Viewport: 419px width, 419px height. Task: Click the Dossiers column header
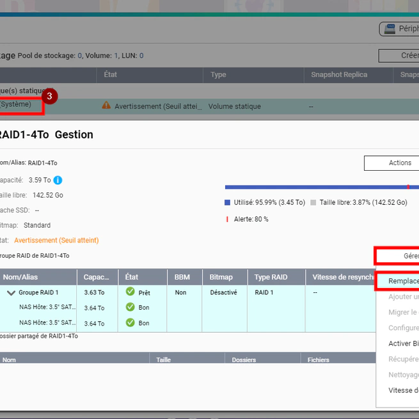click(263, 358)
